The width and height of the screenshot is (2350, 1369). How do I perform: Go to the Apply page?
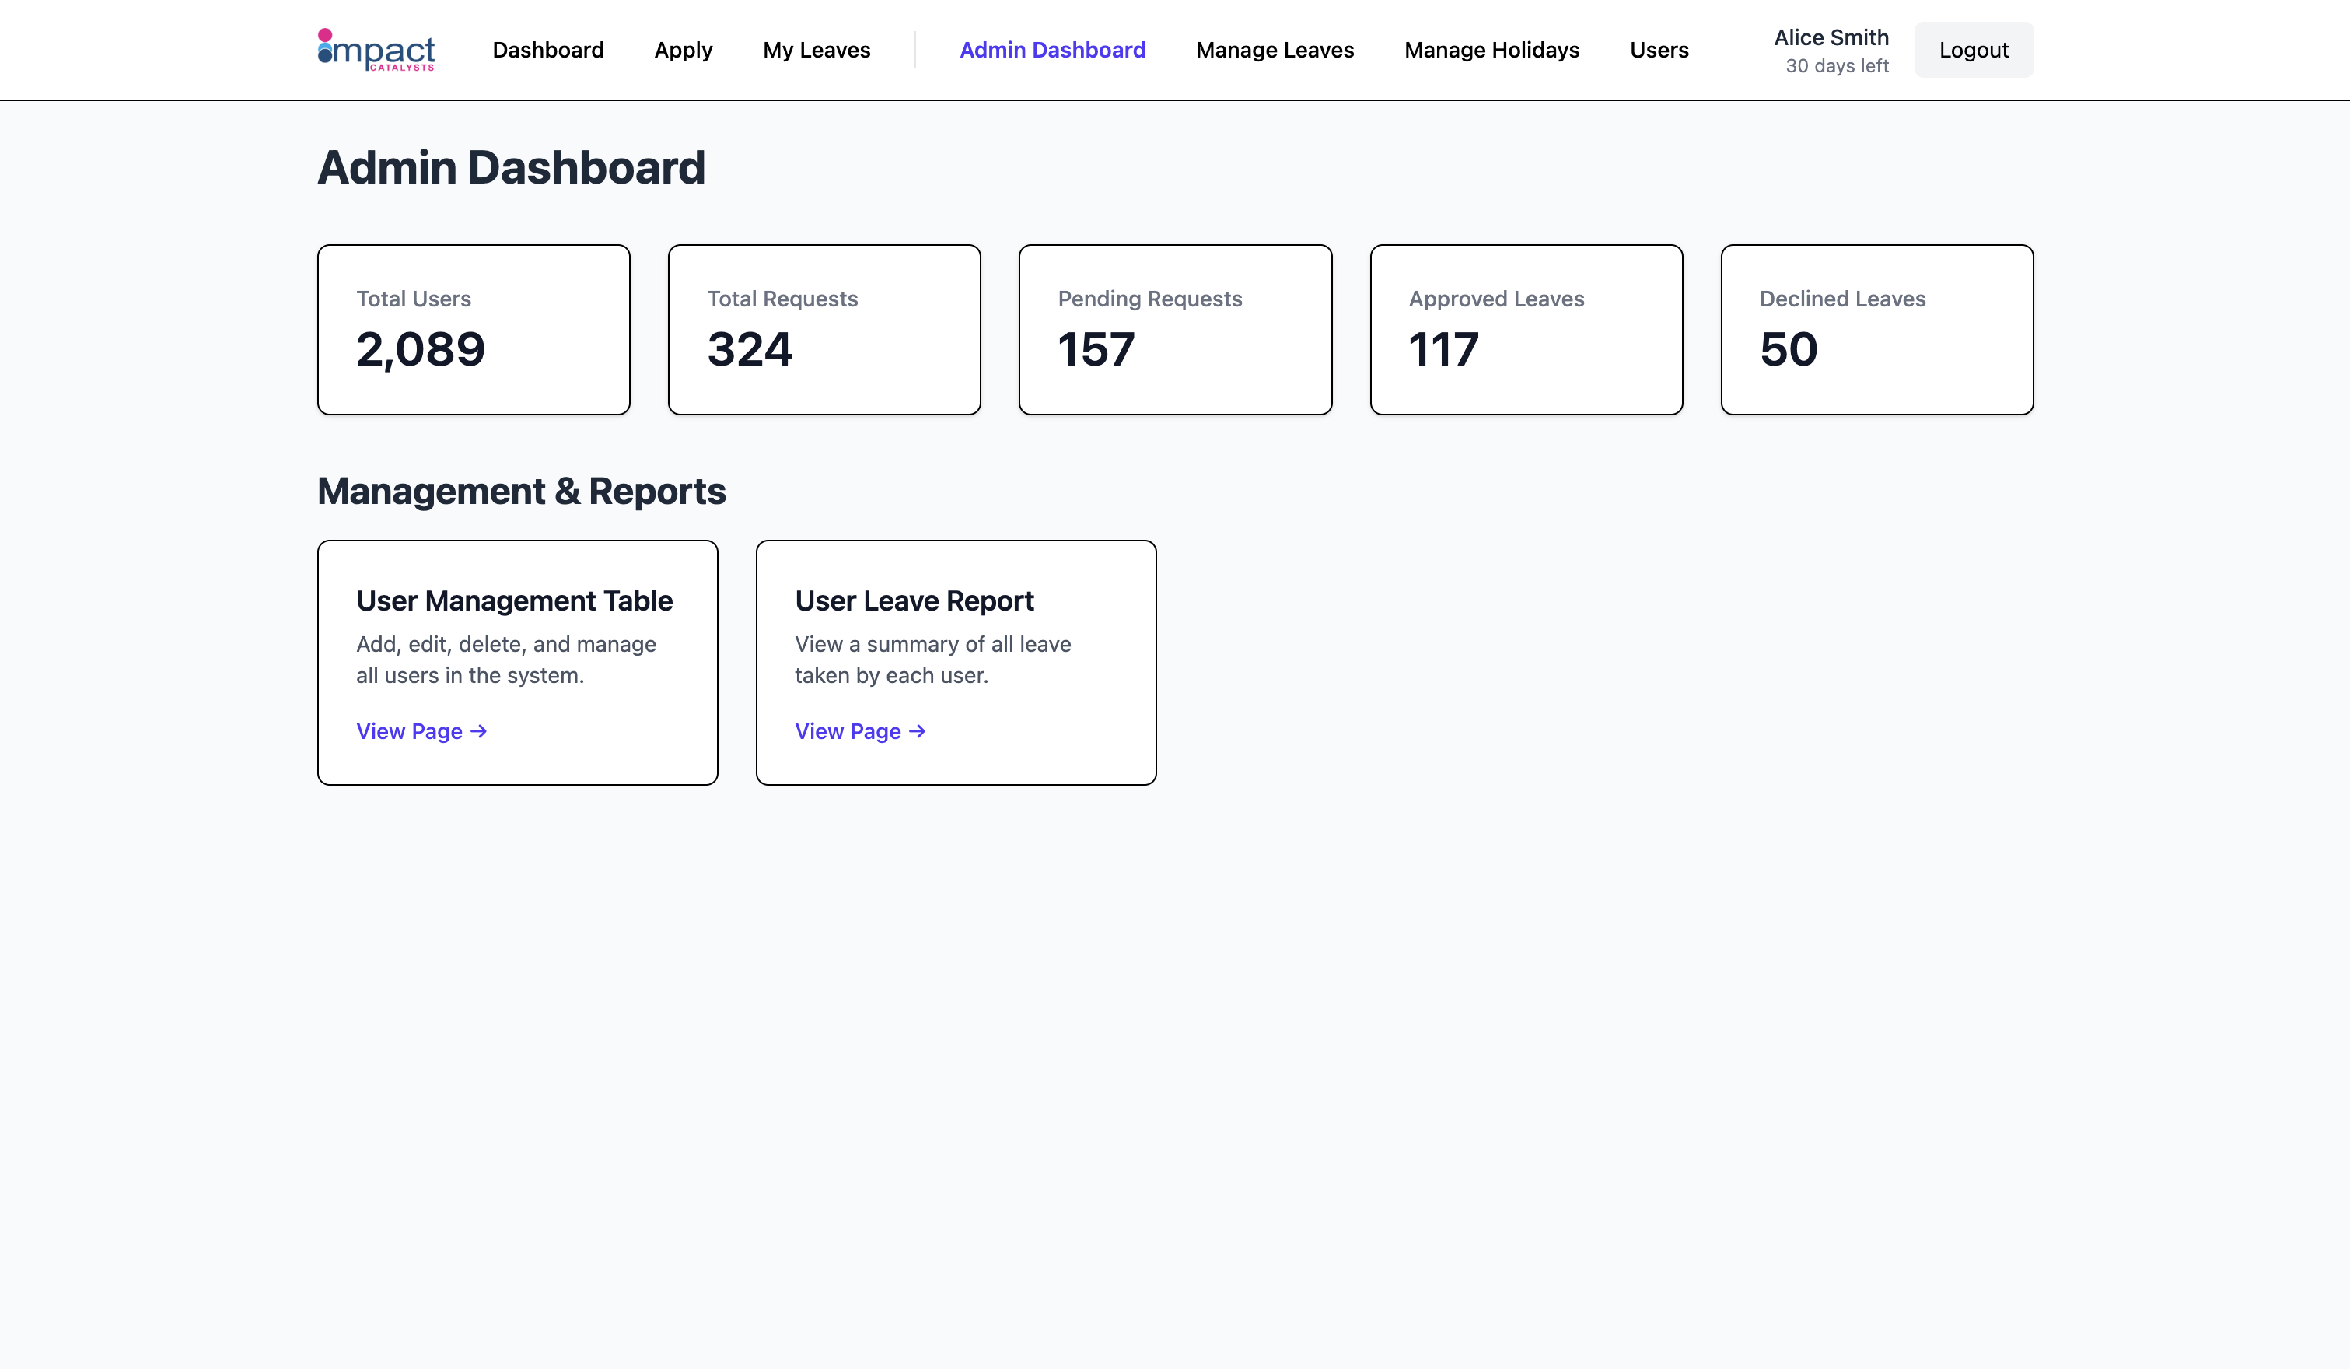[683, 51]
